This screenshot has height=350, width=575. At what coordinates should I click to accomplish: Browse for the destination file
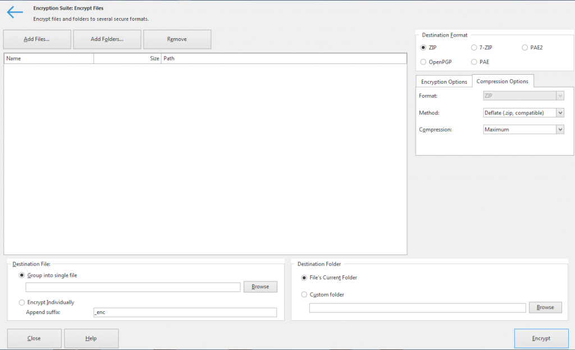tap(261, 287)
